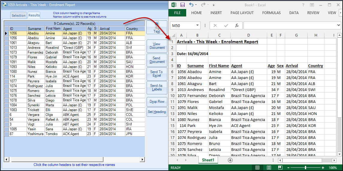The height and width of the screenshot is (171, 343).
Task: Click the Send Document button
Action: [x=157, y=60]
